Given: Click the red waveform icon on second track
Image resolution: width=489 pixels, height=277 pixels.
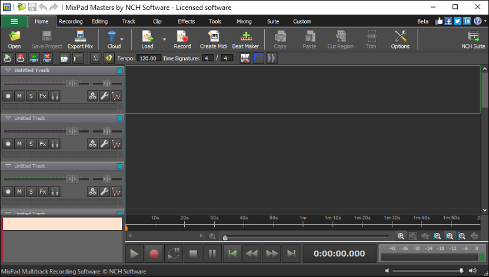Looking at the screenshot, I should click(x=117, y=144).
